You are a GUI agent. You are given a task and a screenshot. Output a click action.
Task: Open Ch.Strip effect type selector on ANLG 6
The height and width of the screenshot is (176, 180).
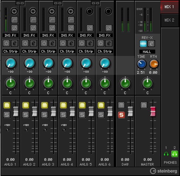(105, 52)
